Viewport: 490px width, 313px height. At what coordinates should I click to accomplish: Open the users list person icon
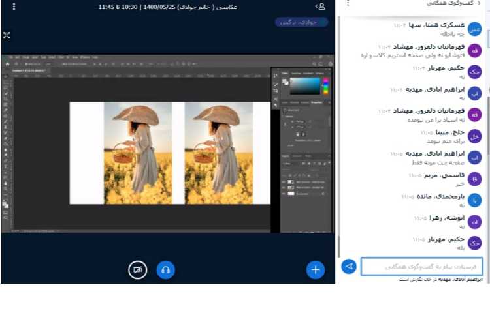[x=321, y=7]
